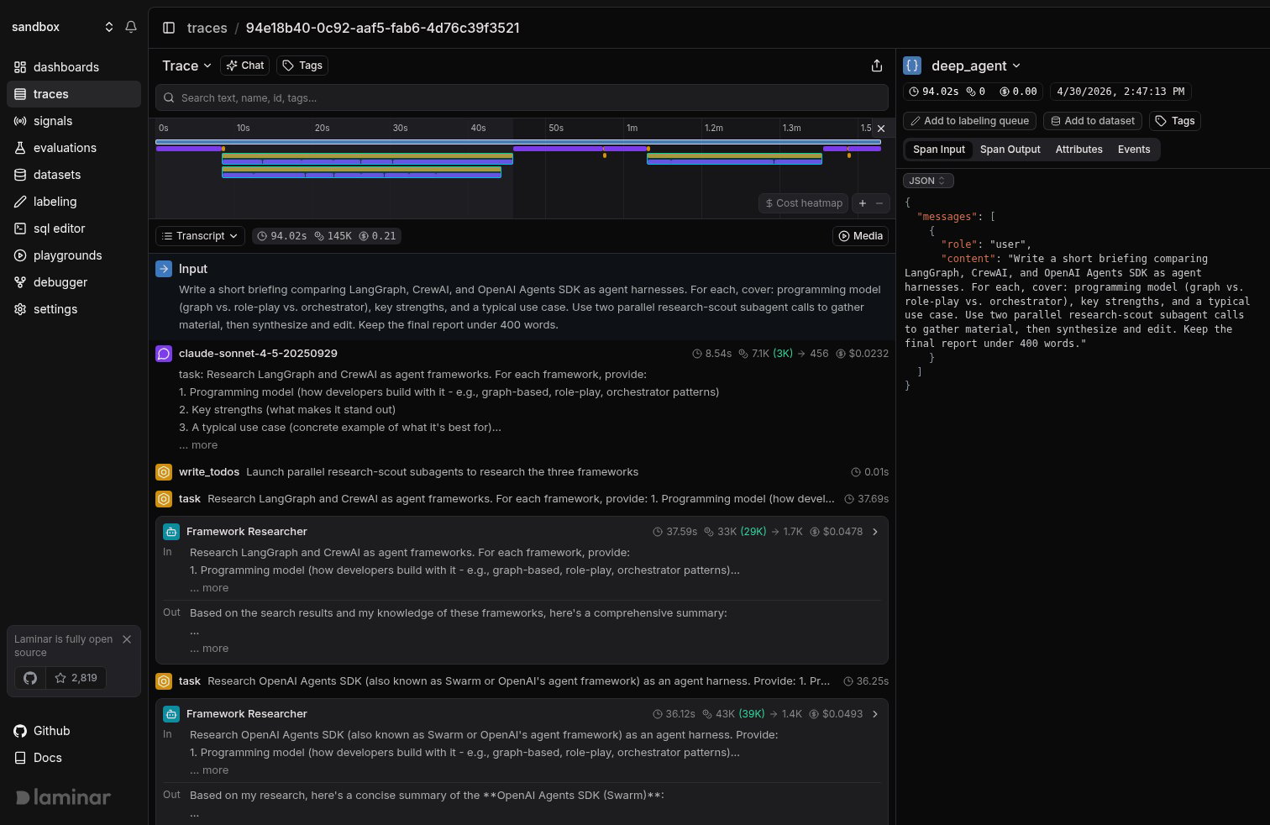The width and height of the screenshot is (1270, 825).
Task: Click first Framework Researcher agent icon
Action: click(171, 532)
